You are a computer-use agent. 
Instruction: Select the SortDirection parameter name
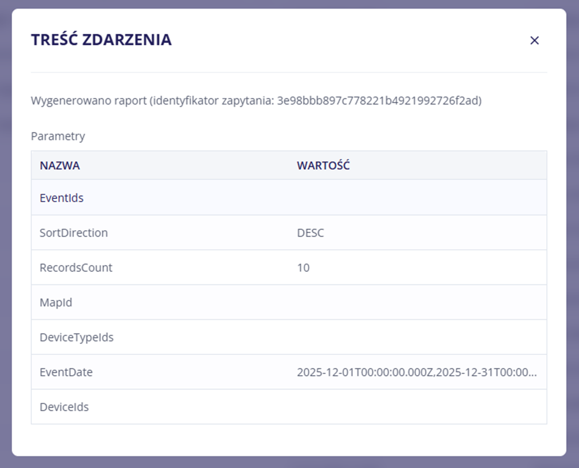(x=74, y=233)
